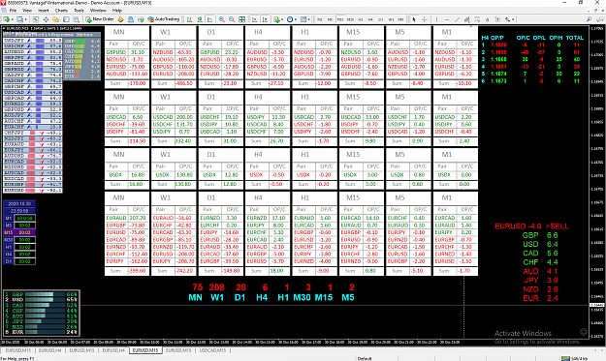
Task: Expand the indicators dropdown arrow
Action: [282, 19]
